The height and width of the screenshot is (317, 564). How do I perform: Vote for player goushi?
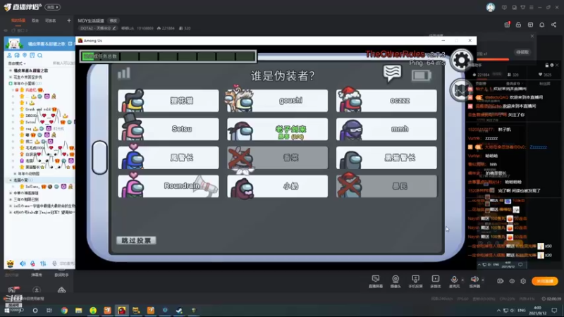pos(277,101)
